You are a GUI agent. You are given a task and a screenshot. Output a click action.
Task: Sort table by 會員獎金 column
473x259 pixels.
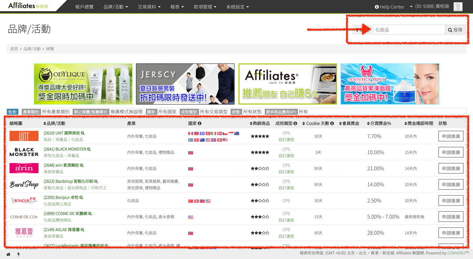coord(349,124)
